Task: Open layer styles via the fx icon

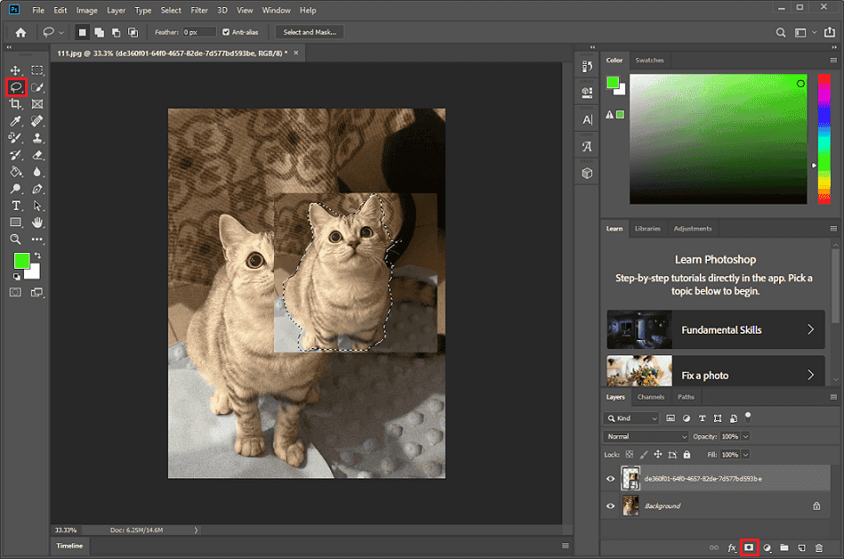Action: tap(732, 548)
